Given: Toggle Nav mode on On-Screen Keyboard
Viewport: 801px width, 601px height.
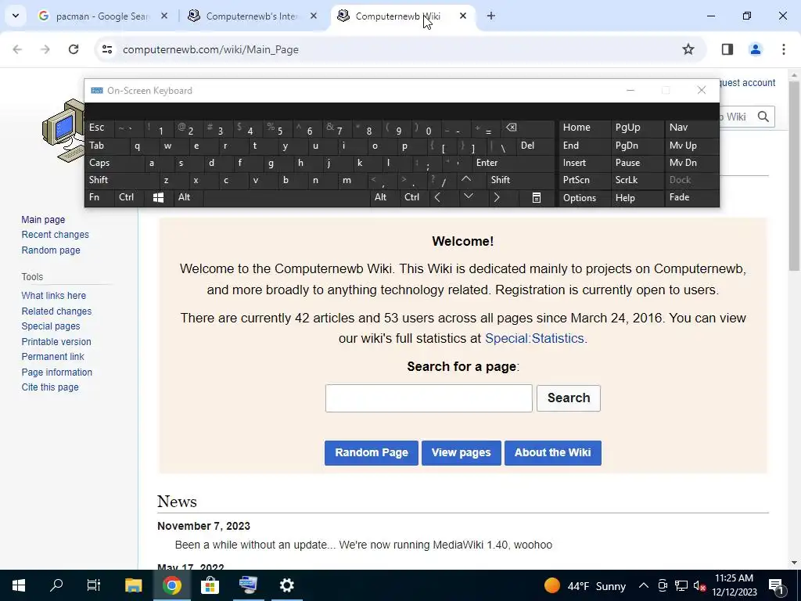Looking at the screenshot, I should click(691, 128).
